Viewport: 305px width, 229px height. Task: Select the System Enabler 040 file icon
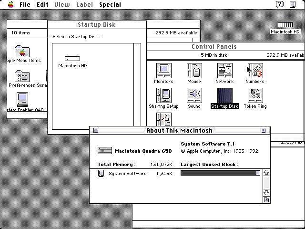pyautogui.click(x=22, y=99)
